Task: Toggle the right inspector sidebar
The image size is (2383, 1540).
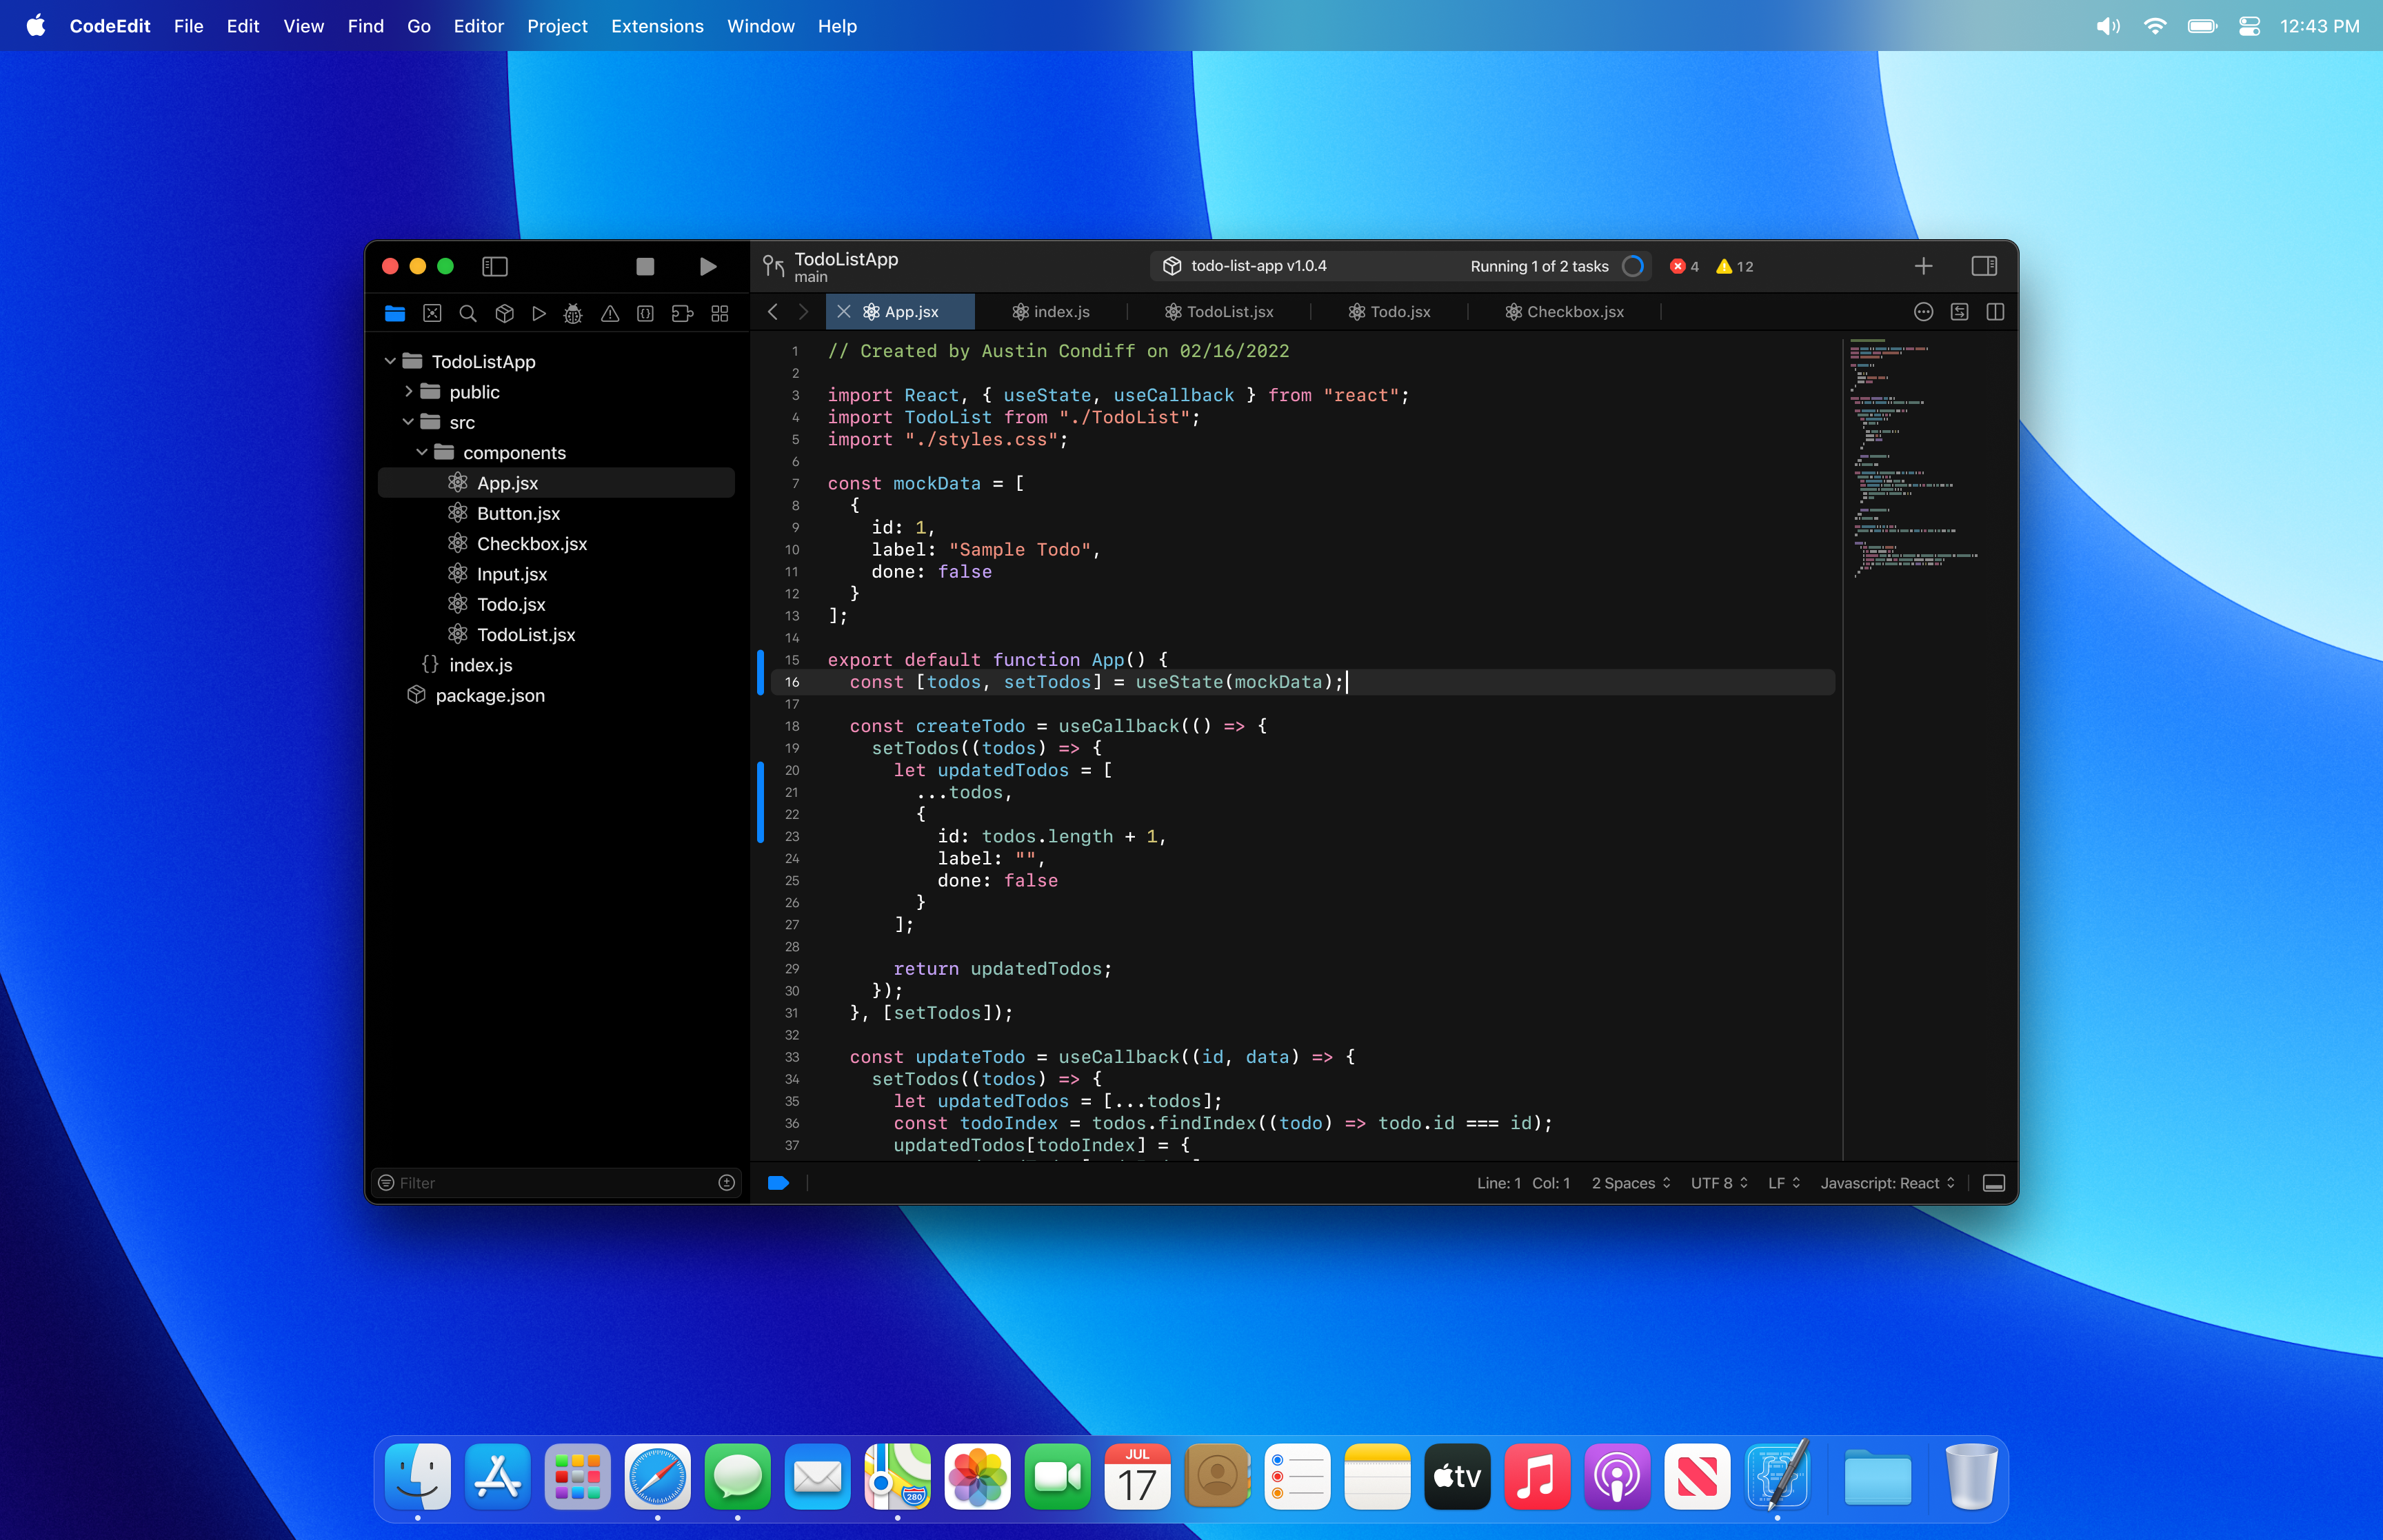Action: [1984, 266]
